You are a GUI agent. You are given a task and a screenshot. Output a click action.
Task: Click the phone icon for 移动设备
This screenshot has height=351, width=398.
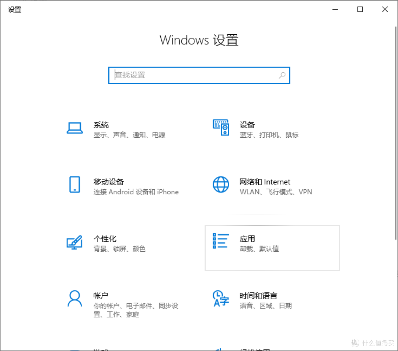[74, 185]
